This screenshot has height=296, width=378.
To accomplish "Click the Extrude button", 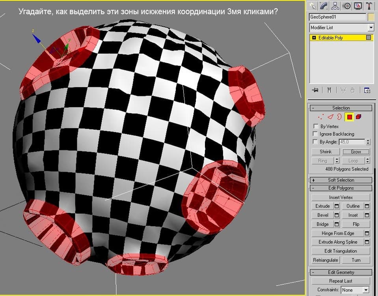I will tap(322, 206).
